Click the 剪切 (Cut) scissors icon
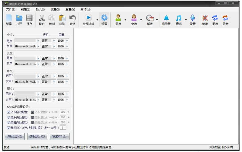 (x=42, y=20)
